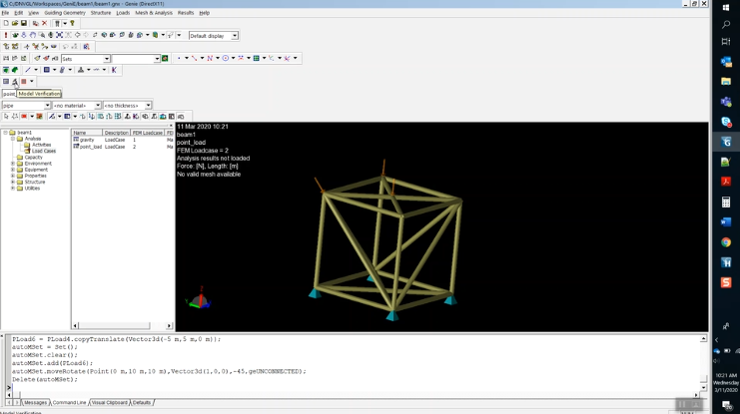
Task: Open the Structure menu
Action: pos(101,13)
